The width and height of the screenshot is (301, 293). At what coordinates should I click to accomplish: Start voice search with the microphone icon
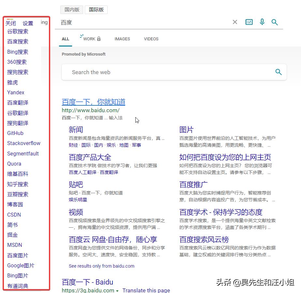(x=262, y=22)
